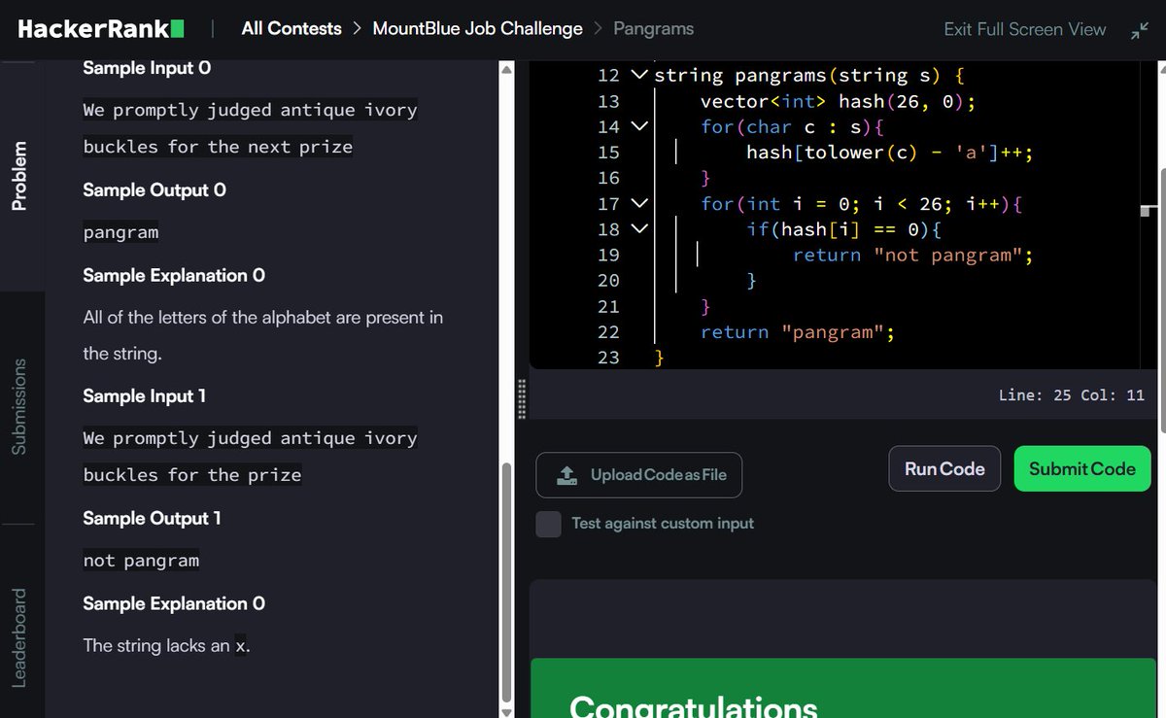The image size is (1166, 718).
Task: Click 'if(hash[i] == 0){' code line
Action: click(x=843, y=229)
